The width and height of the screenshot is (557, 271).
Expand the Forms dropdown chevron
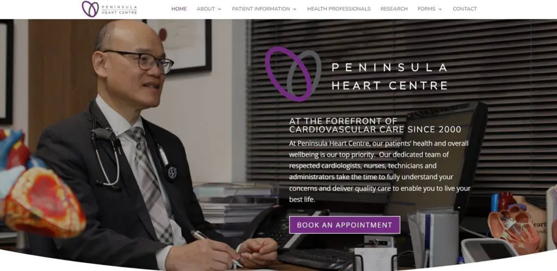tap(440, 9)
